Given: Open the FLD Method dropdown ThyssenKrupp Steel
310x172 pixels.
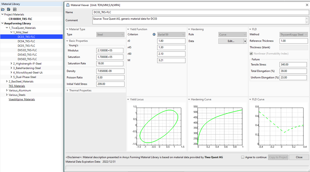Looking at the screenshot, I should [x=294, y=35].
